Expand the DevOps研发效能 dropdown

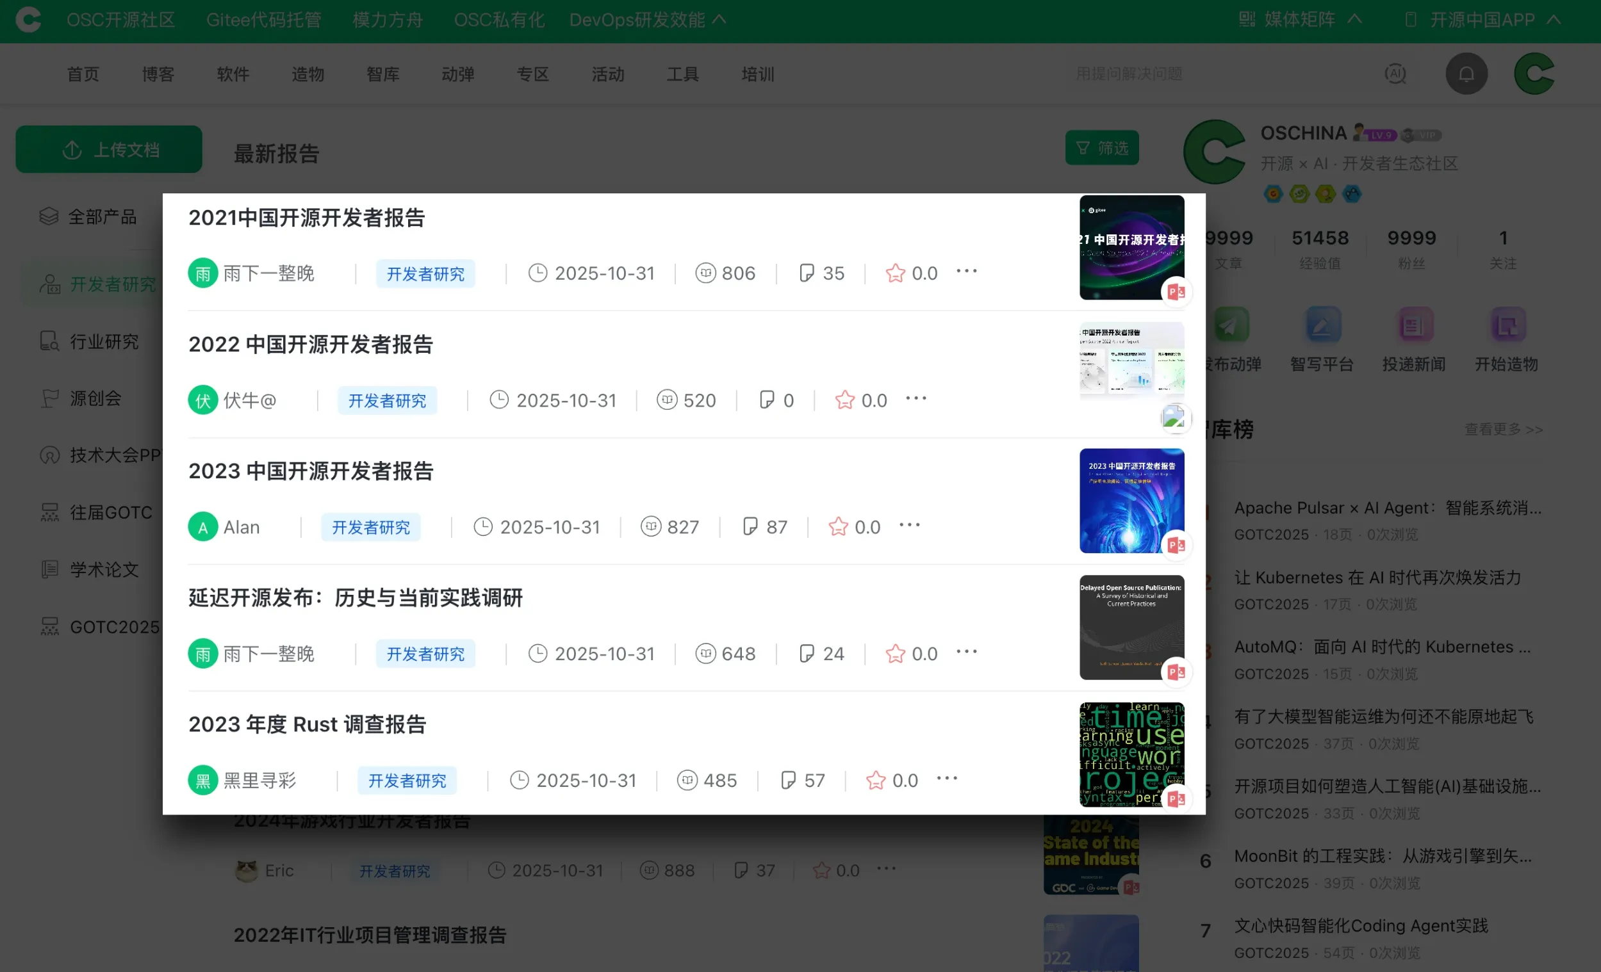647,19
